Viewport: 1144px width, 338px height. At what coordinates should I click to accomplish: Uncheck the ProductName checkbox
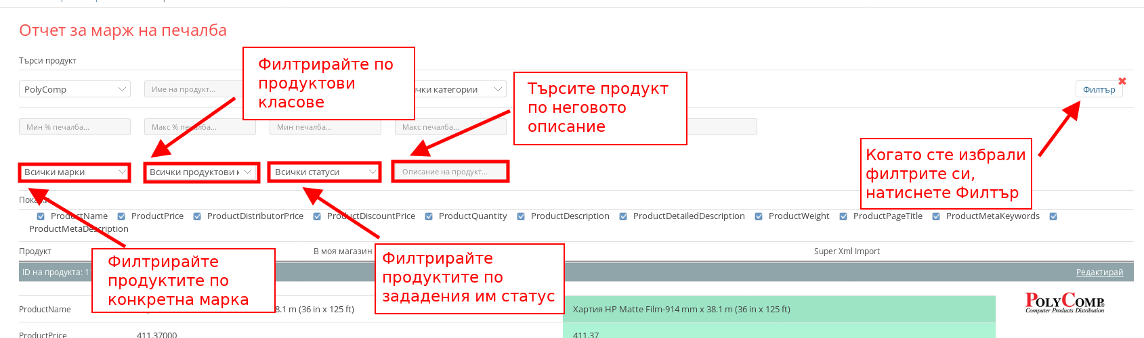[41, 216]
